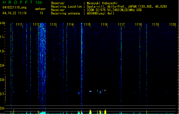Click the HROFFT 1.0.0 title text

22,2
